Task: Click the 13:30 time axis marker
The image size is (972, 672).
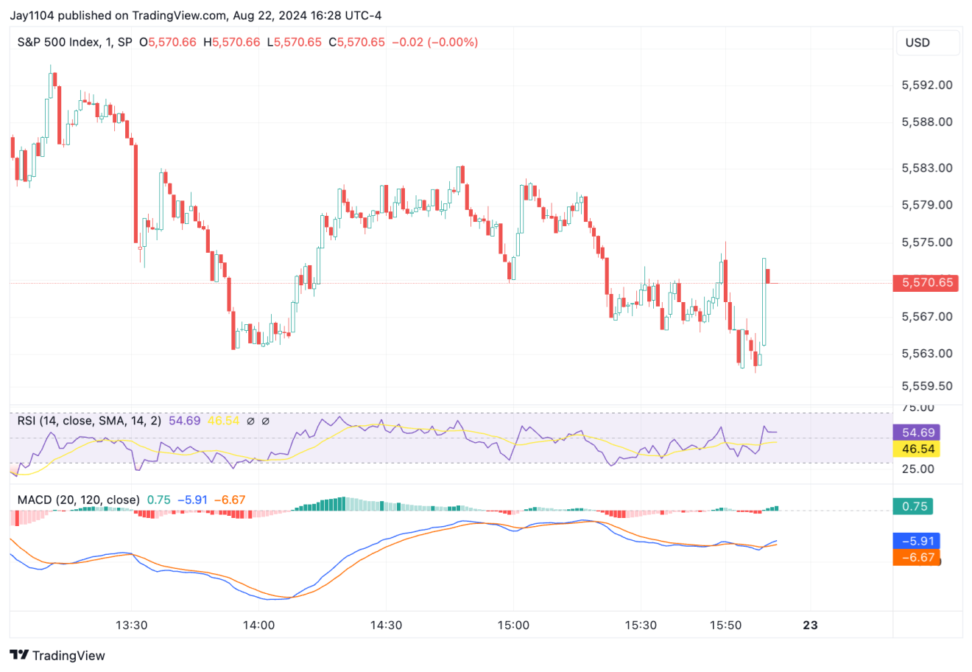Action: pos(131,625)
